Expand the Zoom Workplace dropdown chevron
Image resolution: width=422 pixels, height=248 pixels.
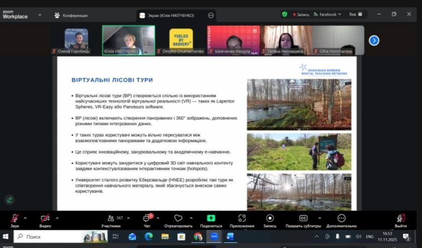click(x=40, y=15)
